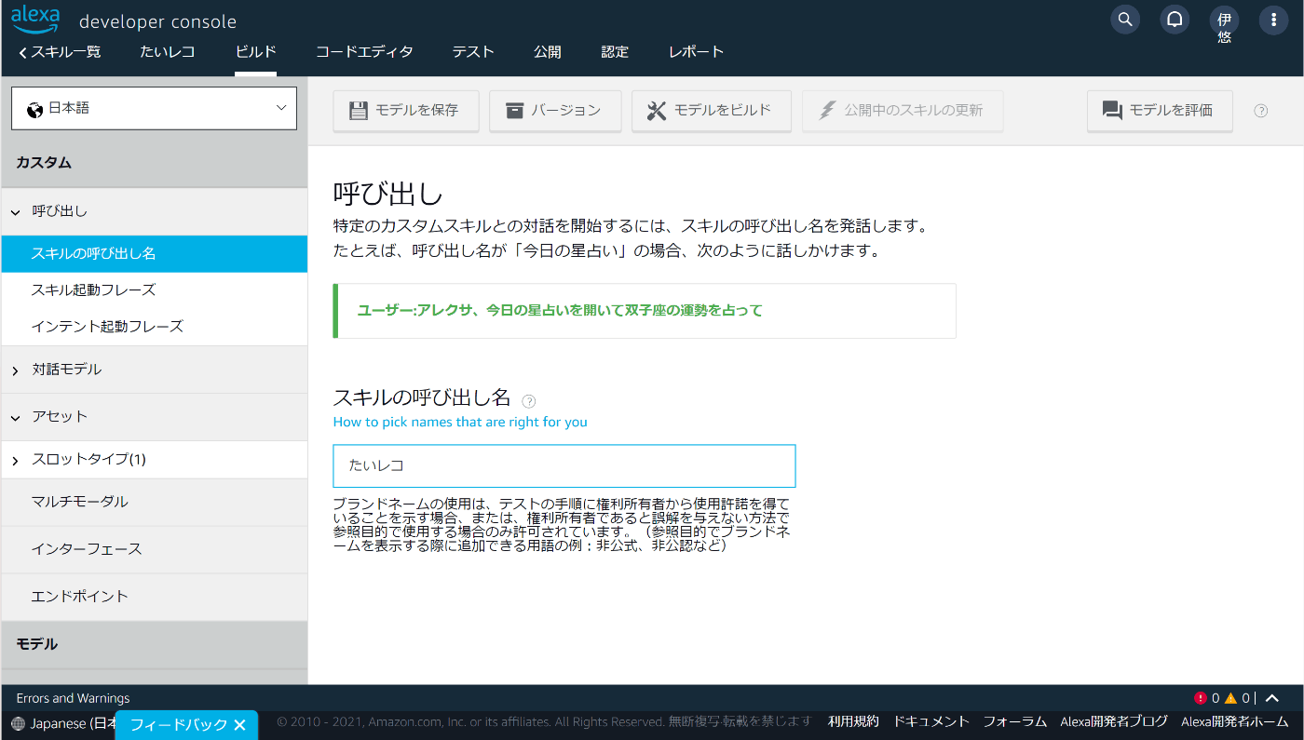1304x740 pixels.
Task: Click the globe icon in footer language
Action: pos(19,723)
